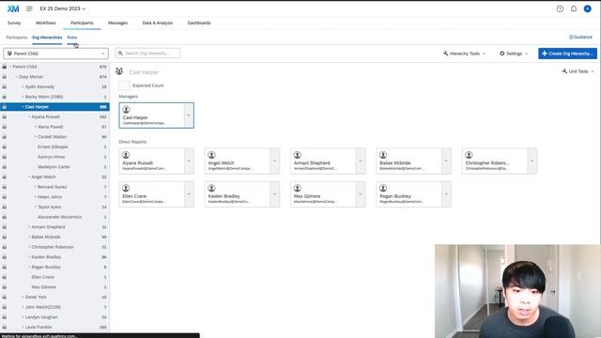The image size is (601, 338).
Task: Click the lock icon beside Max Gilmore row
Action: (4, 287)
